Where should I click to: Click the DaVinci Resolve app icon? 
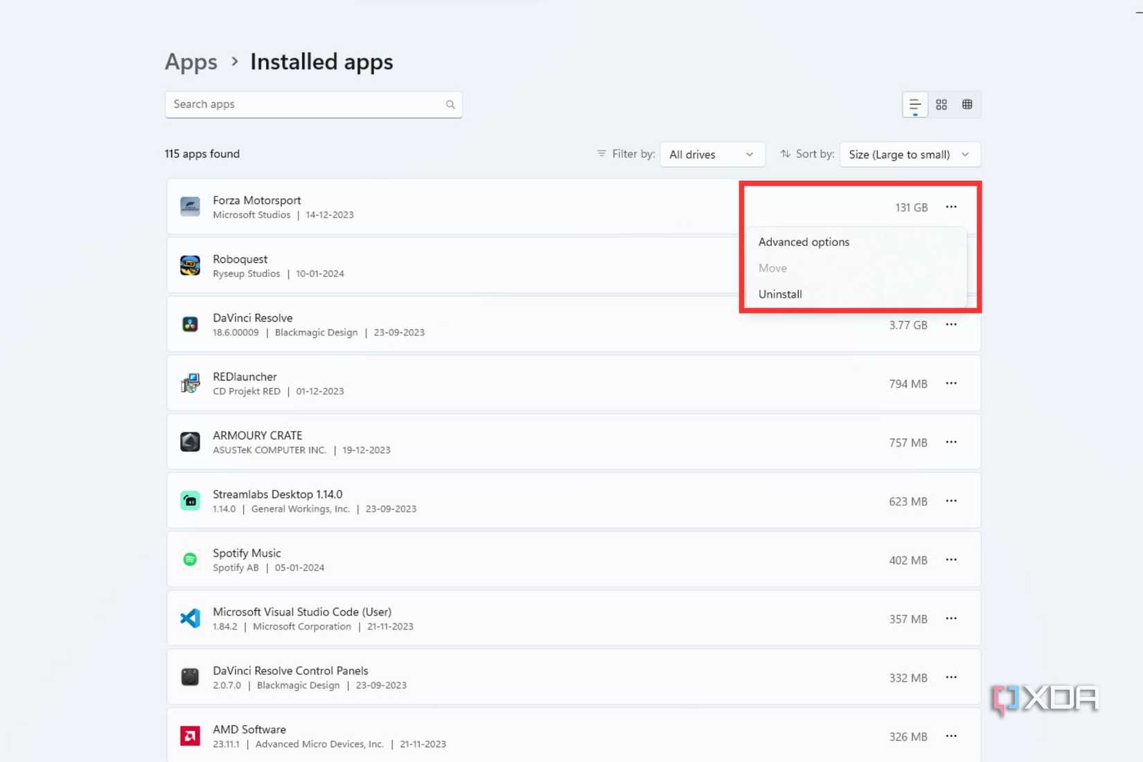(x=190, y=324)
